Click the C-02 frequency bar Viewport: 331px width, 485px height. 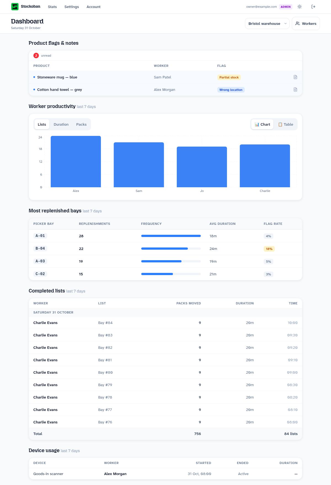pyautogui.click(x=171, y=274)
